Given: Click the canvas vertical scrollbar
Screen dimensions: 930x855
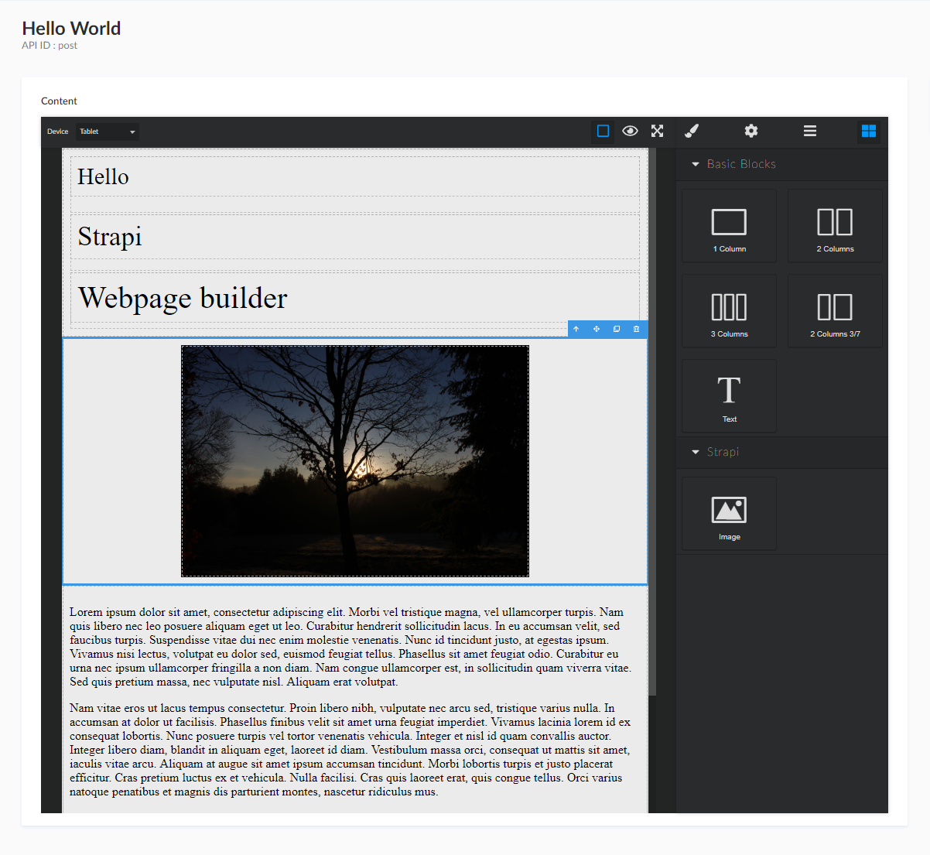Looking at the screenshot, I should coord(652,422).
